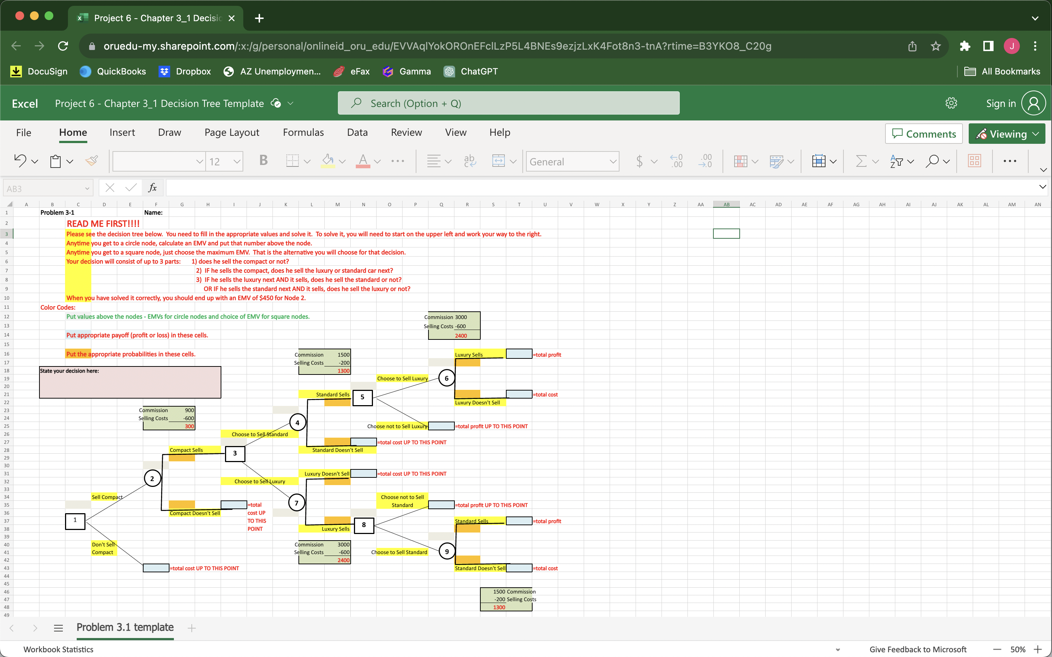Click the Sort & Filter icon
The image size is (1052, 657).
tap(896, 161)
